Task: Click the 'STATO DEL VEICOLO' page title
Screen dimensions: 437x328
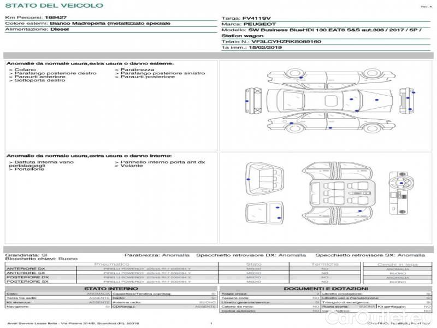Action: click(54, 5)
